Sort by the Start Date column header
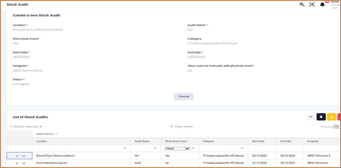341x168 pixels. click(x=257, y=141)
